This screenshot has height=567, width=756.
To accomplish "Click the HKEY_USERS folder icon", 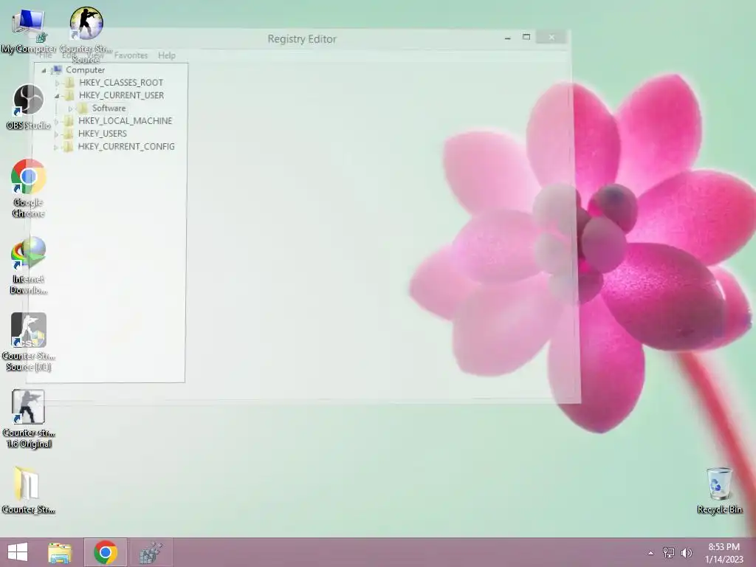I will point(69,134).
